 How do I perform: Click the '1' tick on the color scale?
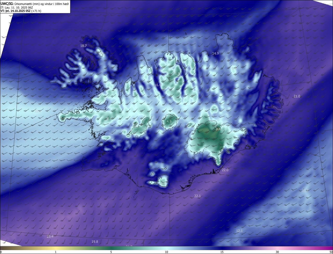pyautogui.click(x=56, y=252)
